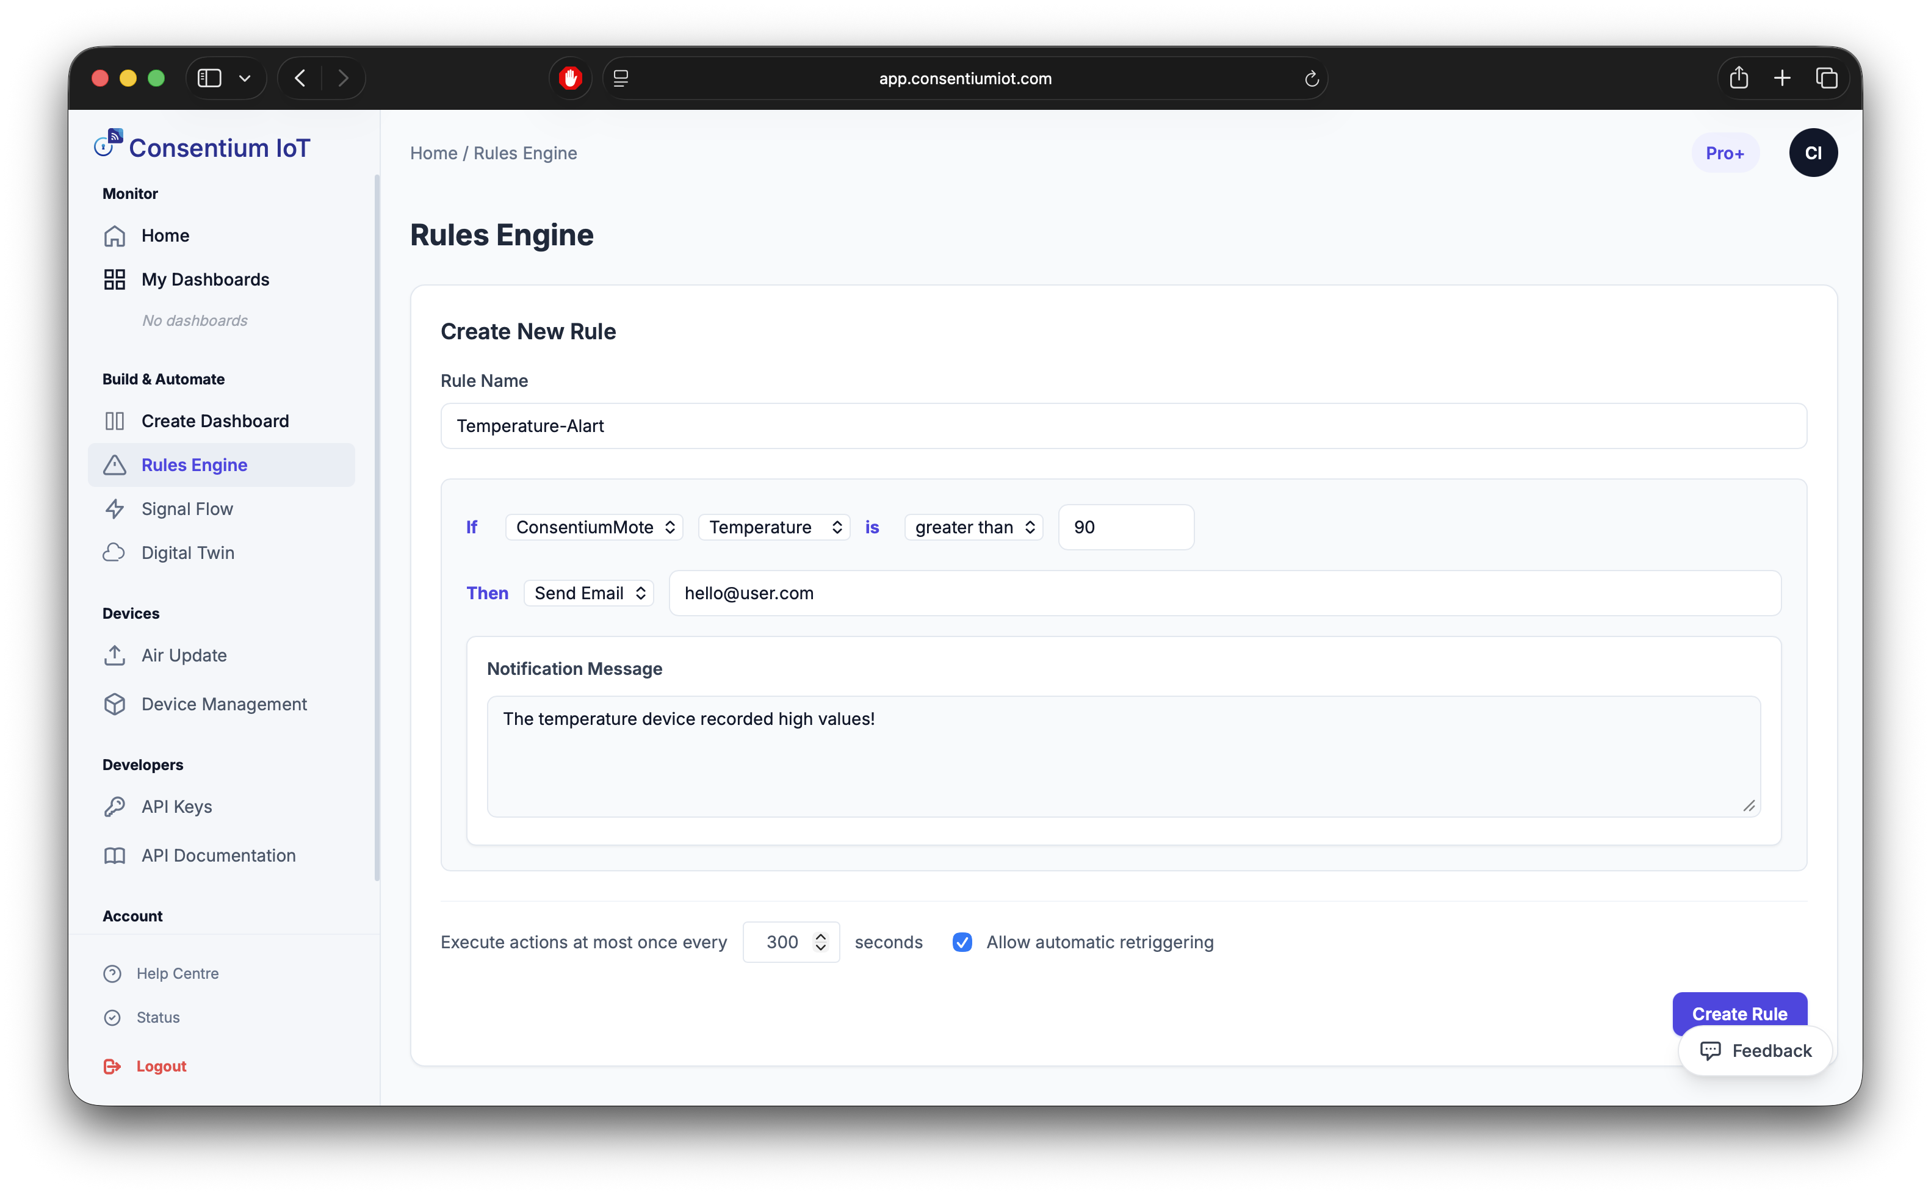
Task: Show the tab overview icon
Action: pos(1827,77)
